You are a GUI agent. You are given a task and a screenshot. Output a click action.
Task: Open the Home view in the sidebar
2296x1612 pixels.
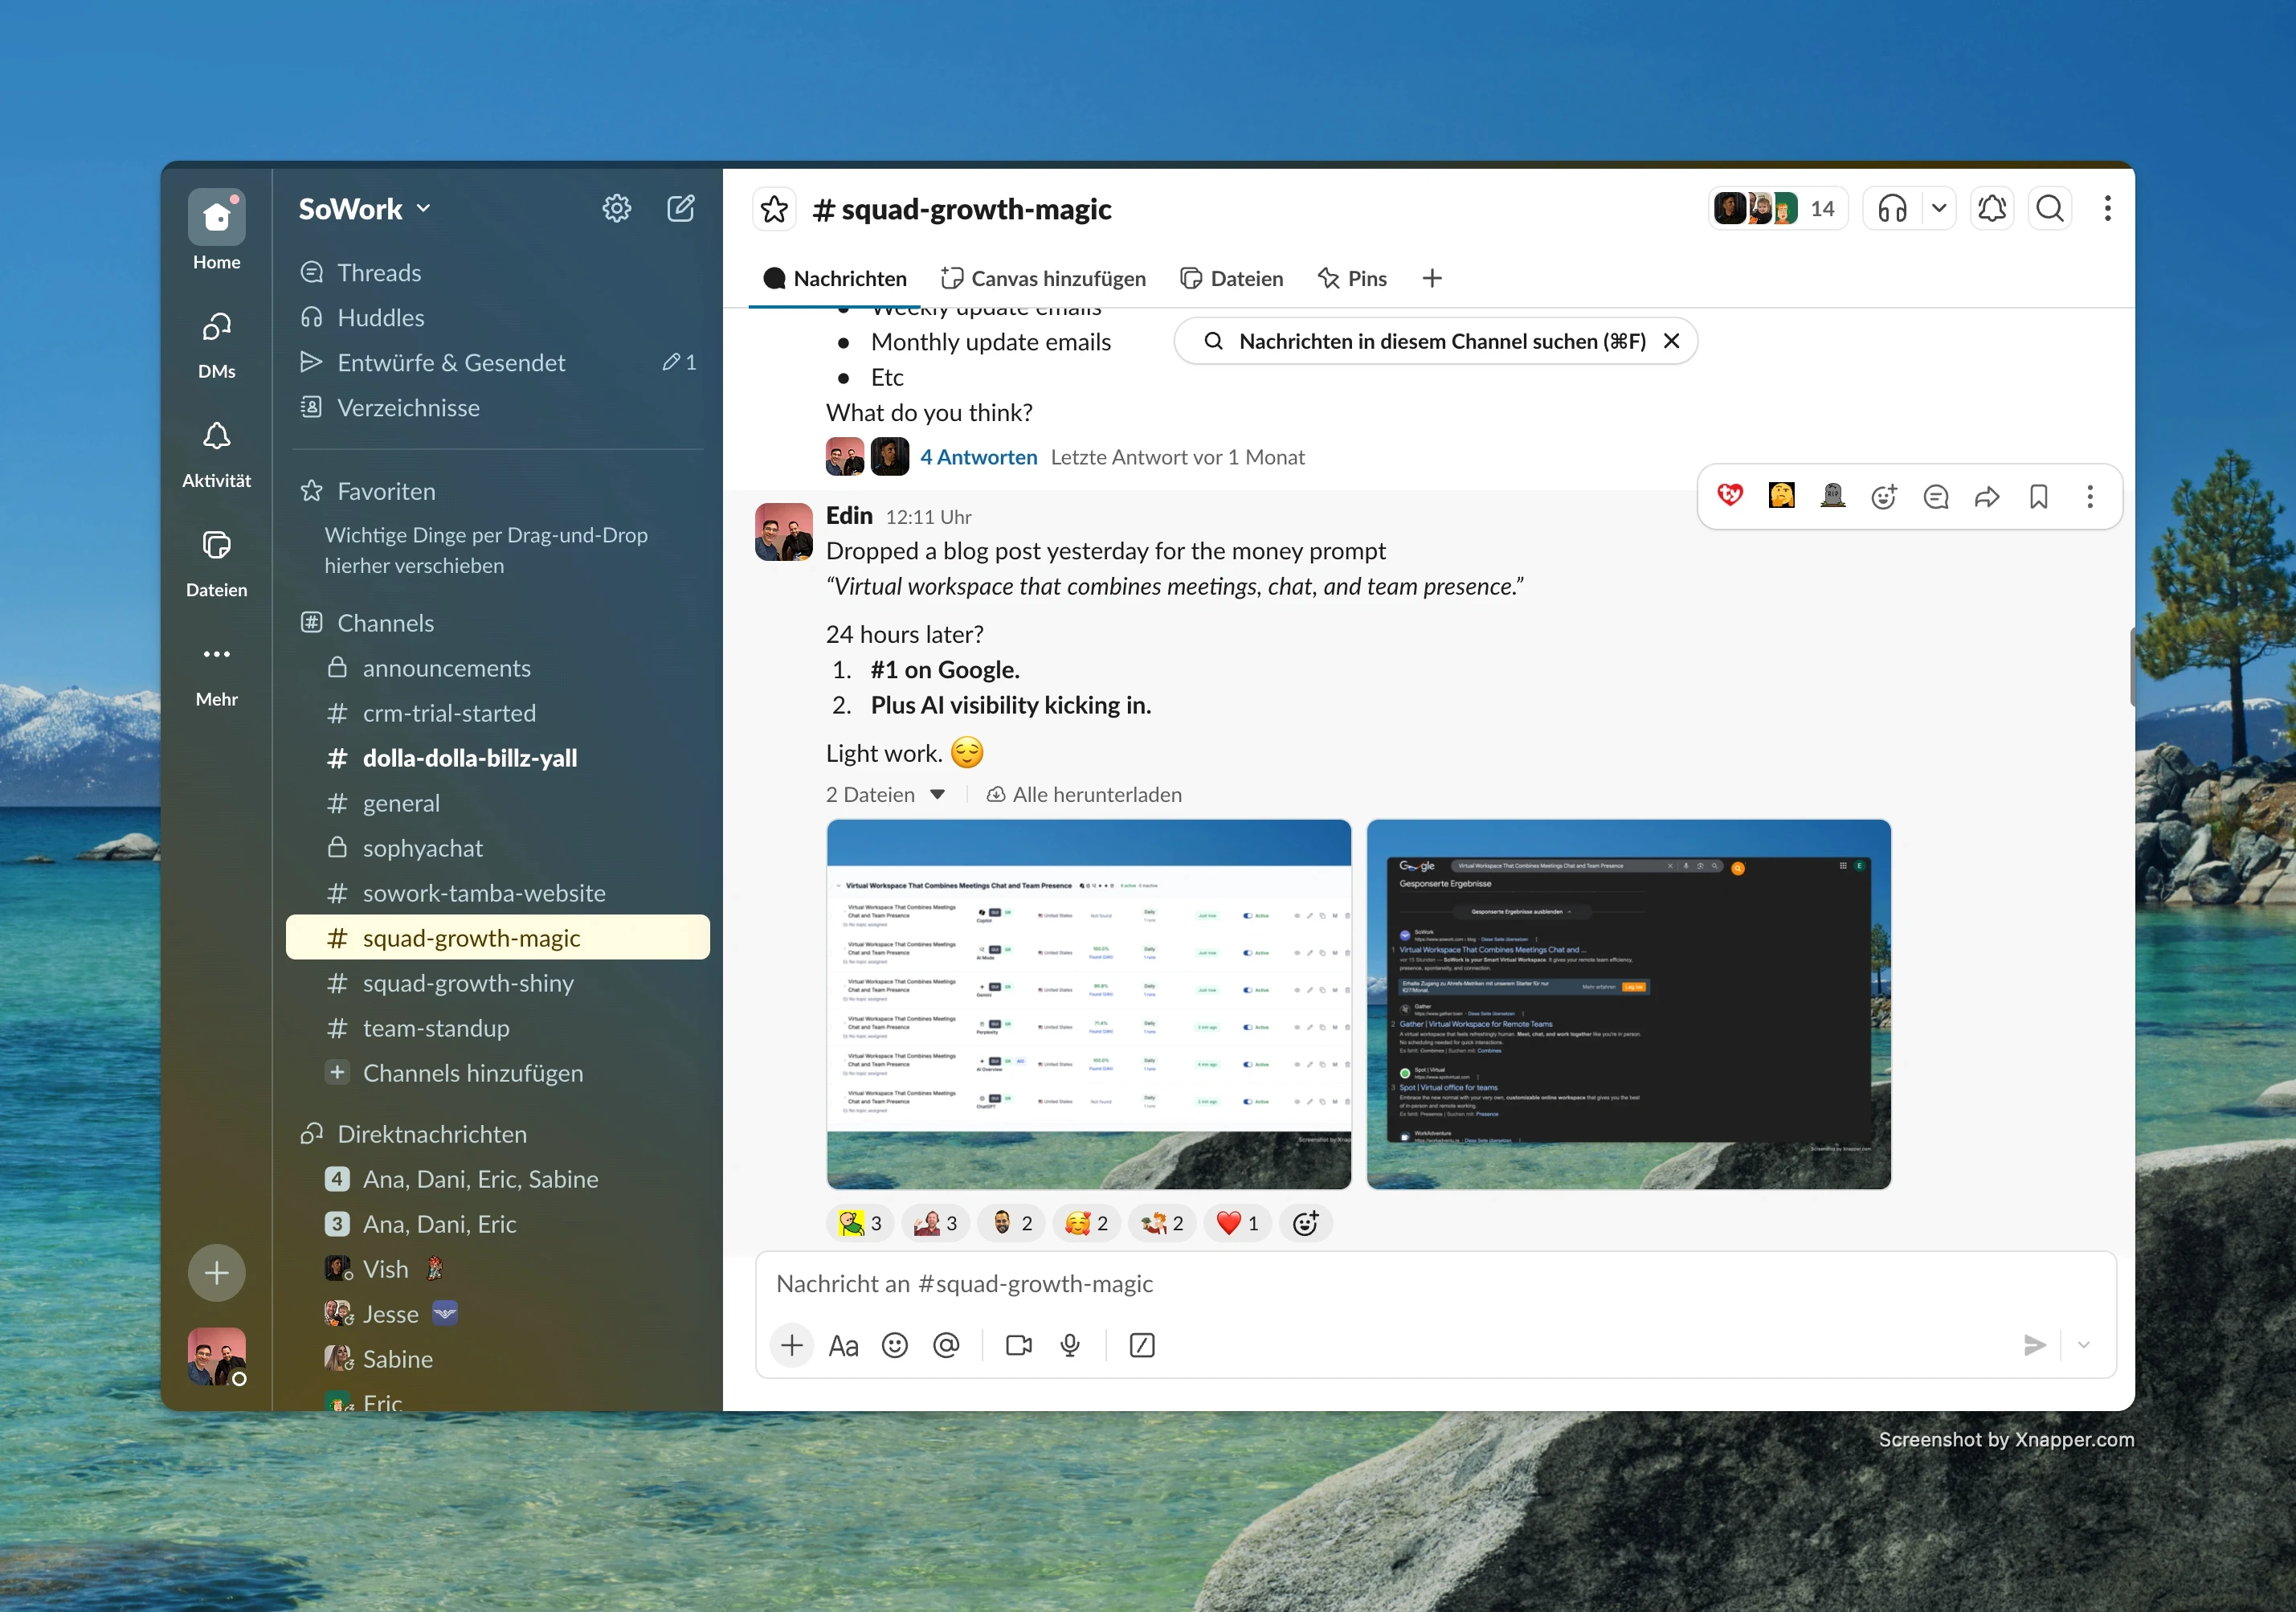pos(216,231)
